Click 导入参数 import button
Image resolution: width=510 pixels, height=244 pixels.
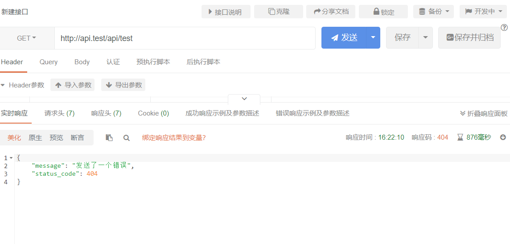click(x=73, y=85)
